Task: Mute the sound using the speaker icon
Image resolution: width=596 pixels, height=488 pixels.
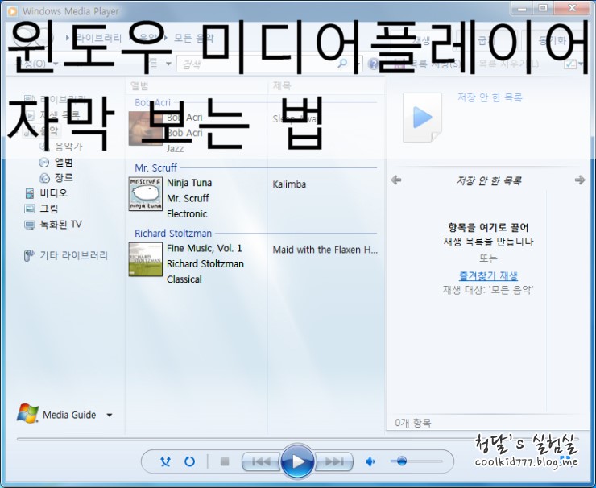Action: click(370, 461)
